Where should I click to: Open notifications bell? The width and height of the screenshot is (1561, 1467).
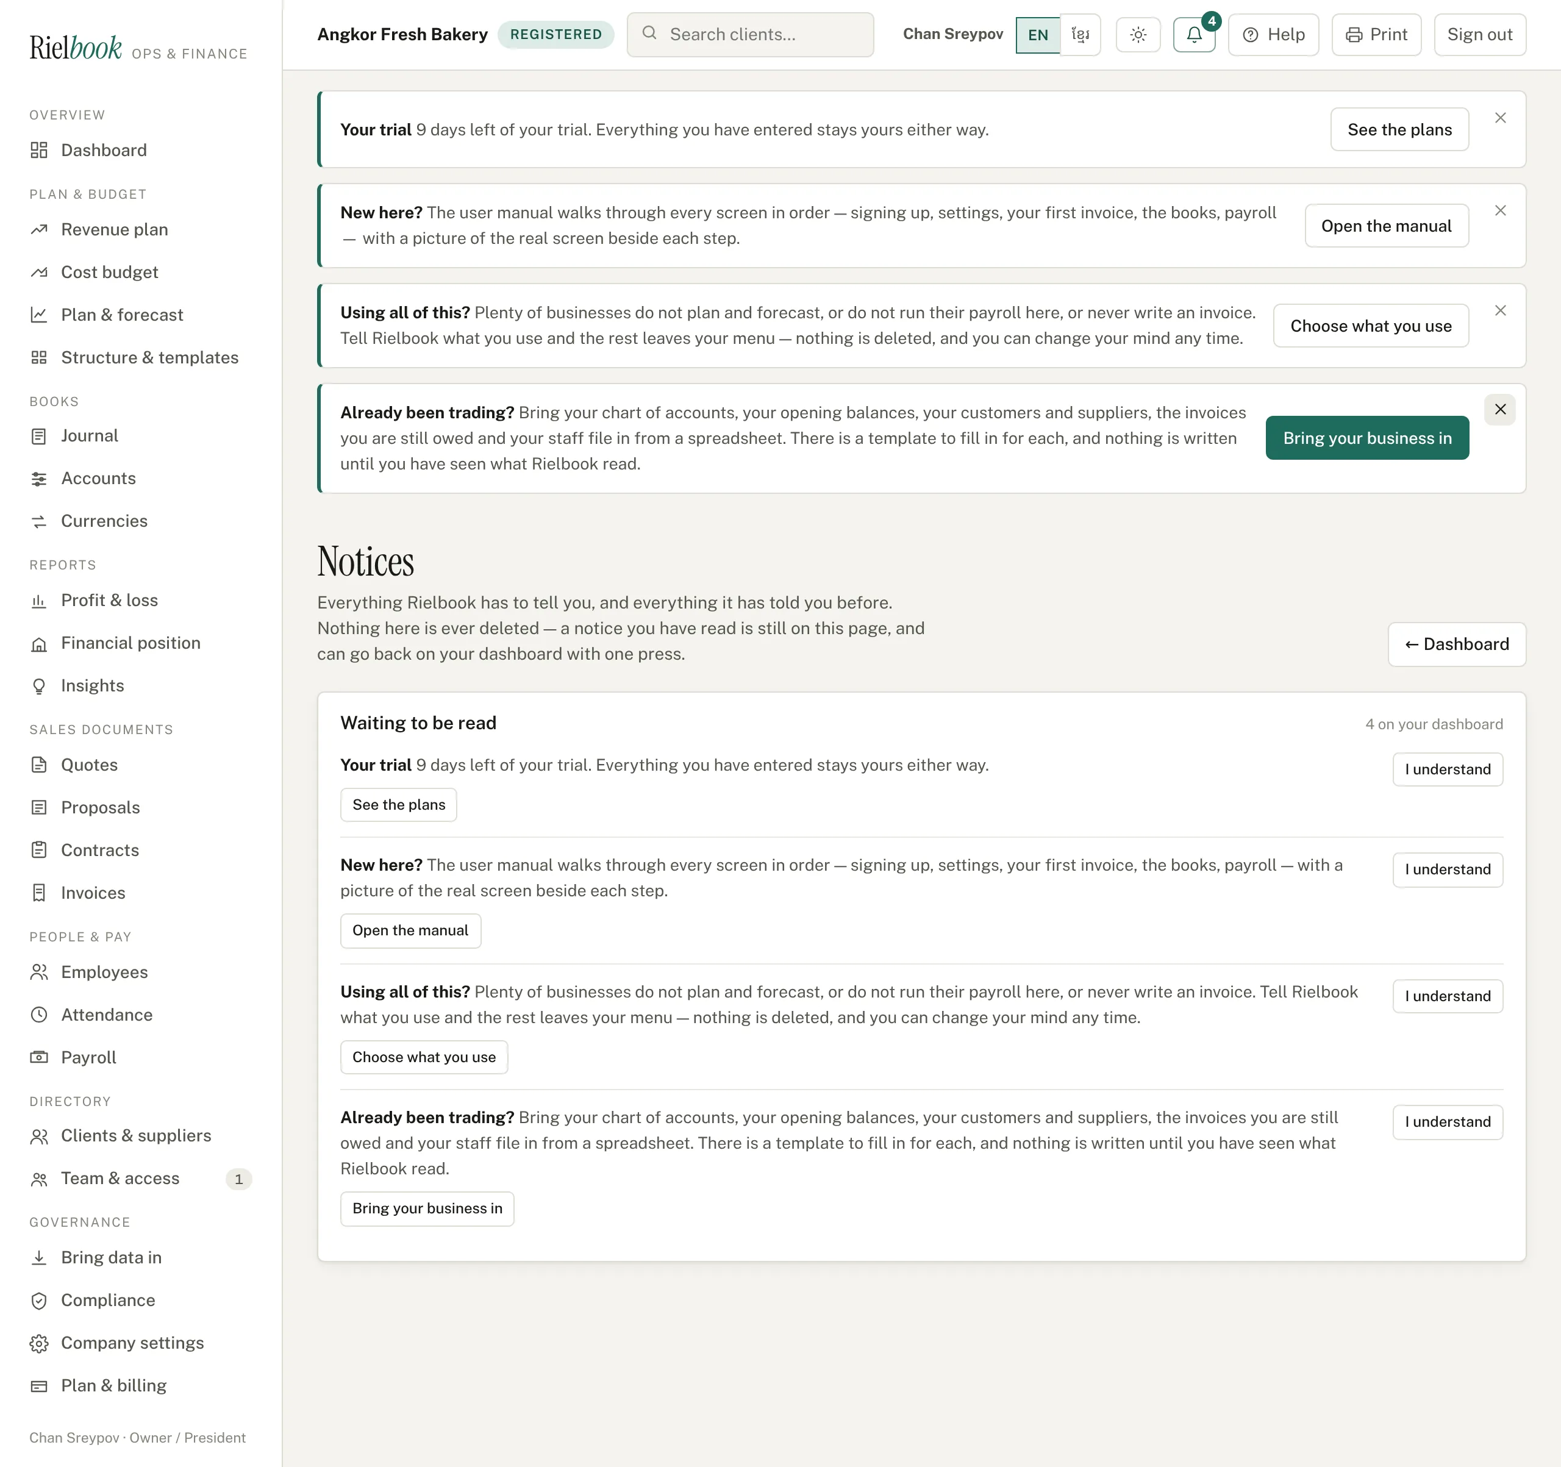[x=1193, y=35]
